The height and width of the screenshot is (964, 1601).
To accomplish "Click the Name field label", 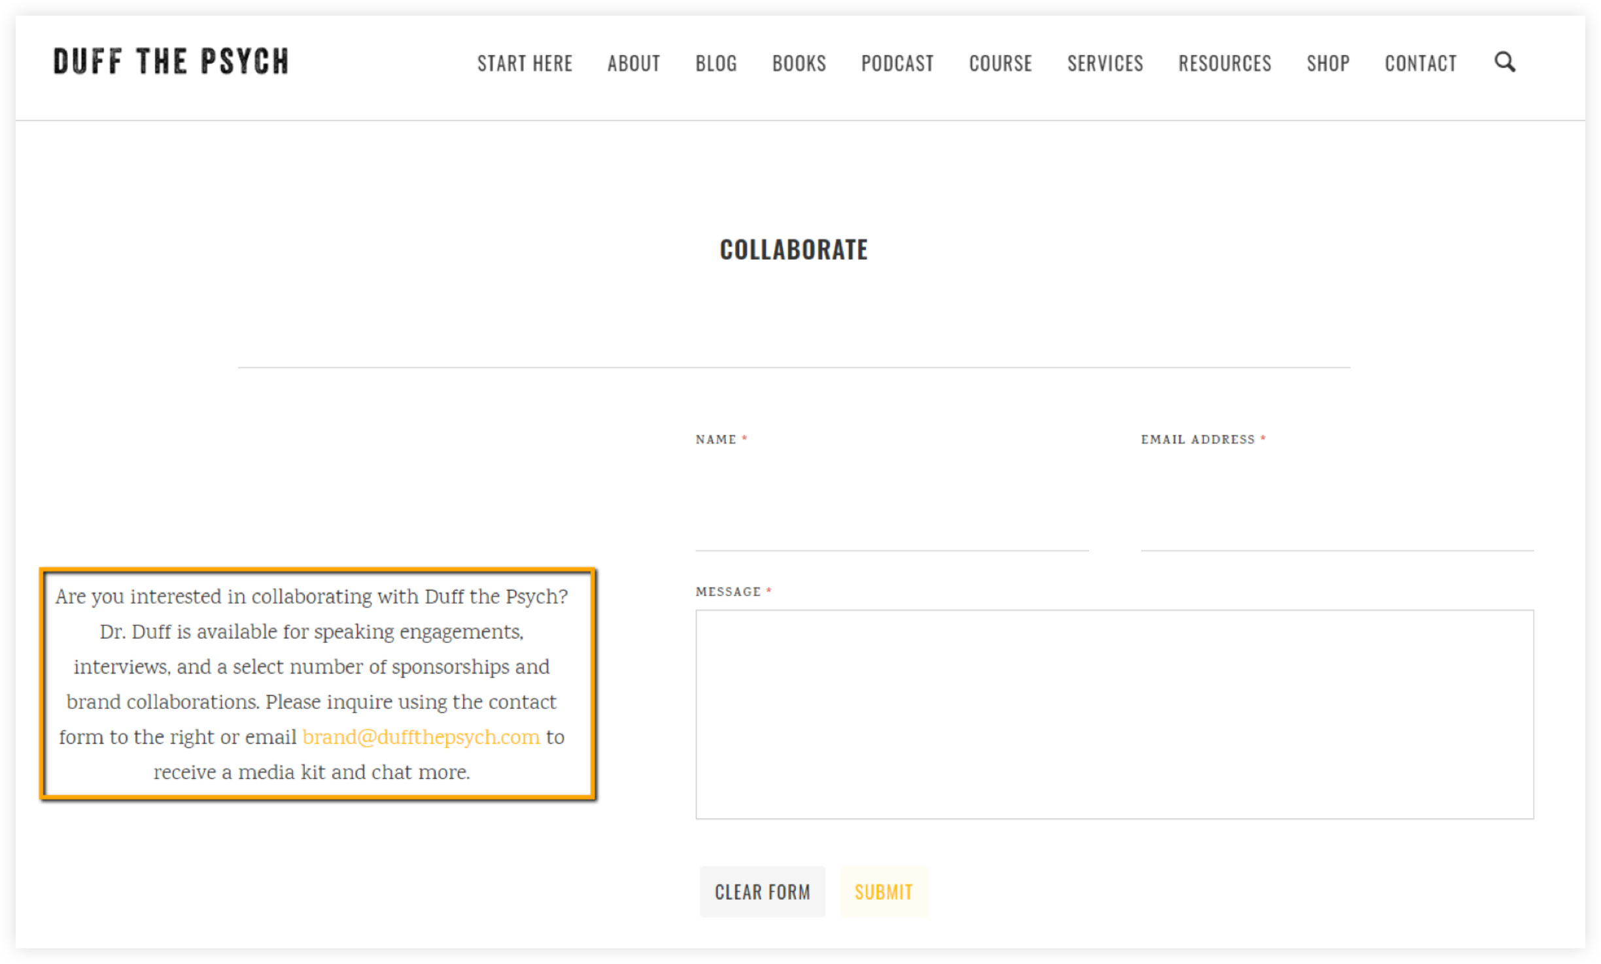I will [x=721, y=439].
